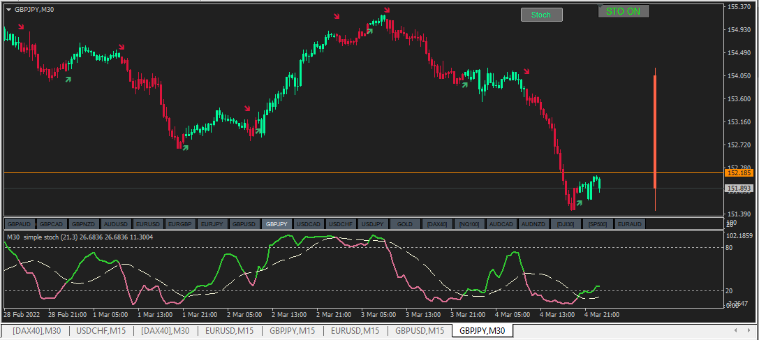Screen dimensions: 759x340
Task: Click the highlighted GBPJPY symbol button
Action: point(277,224)
